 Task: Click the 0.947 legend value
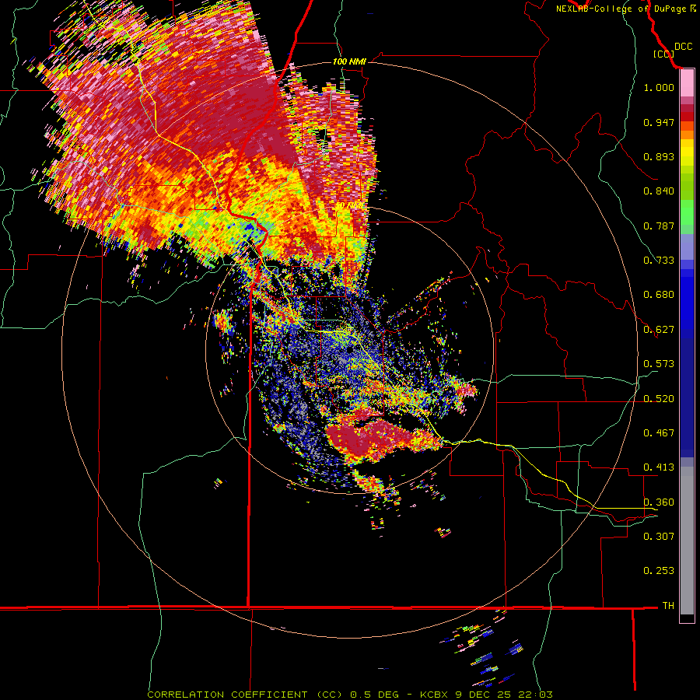(x=659, y=122)
